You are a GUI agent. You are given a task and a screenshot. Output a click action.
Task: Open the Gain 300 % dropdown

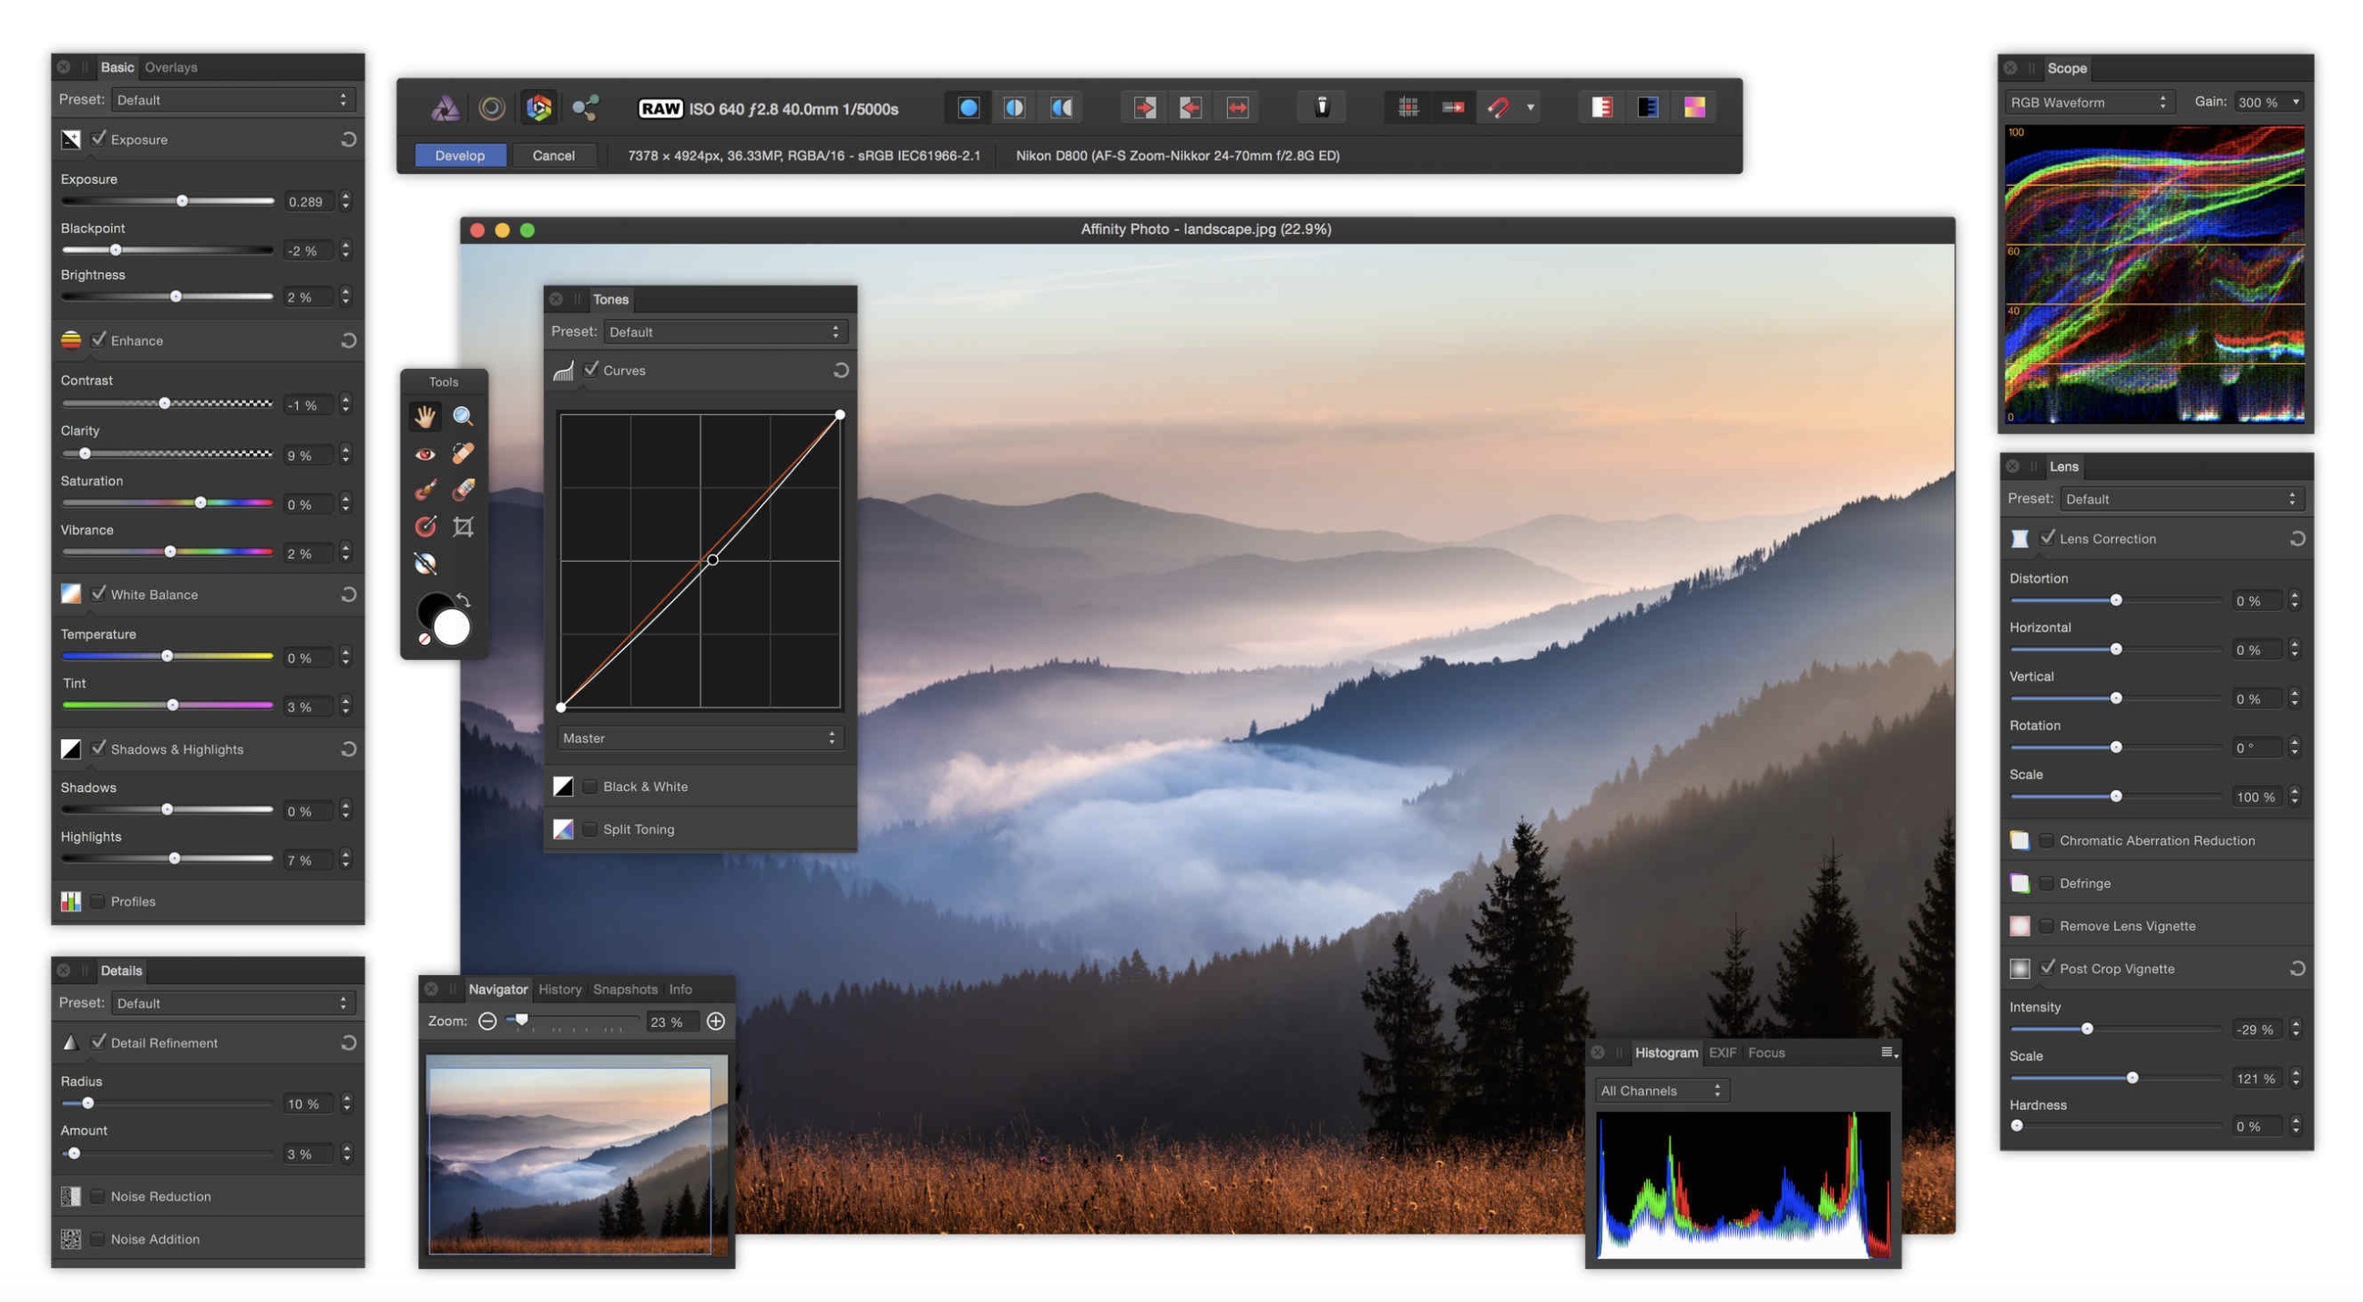pyautogui.click(x=2267, y=103)
